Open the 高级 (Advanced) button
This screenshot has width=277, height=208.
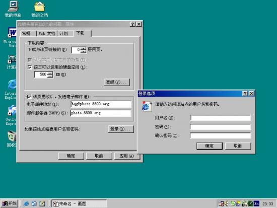pyautogui.click(x=117, y=83)
